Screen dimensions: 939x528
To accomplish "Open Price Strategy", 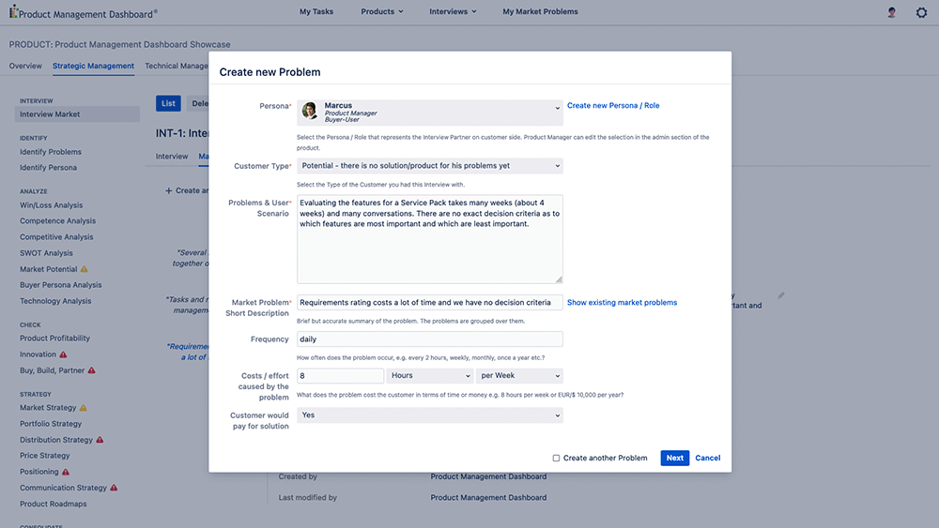I will 44,456.
